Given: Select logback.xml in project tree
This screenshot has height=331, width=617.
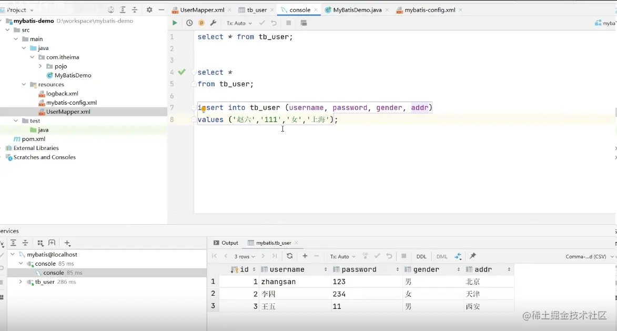Looking at the screenshot, I should pyautogui.click(x=58, y=93).
